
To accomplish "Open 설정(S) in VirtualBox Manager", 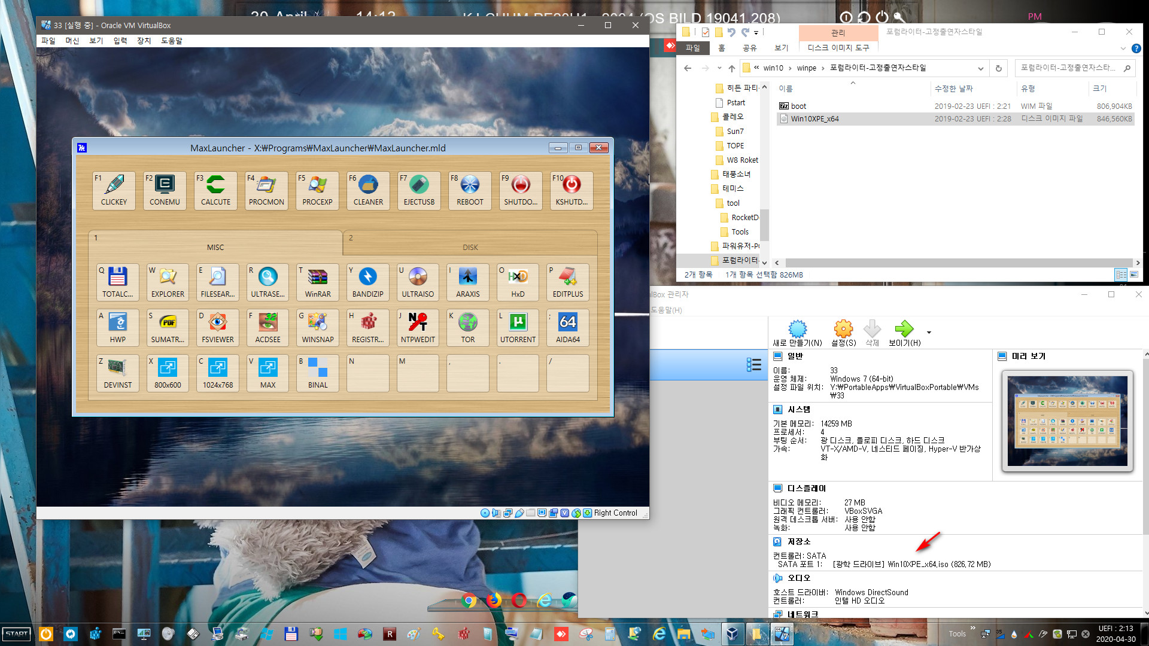I will pyautogui.click(x=843, y=333).
